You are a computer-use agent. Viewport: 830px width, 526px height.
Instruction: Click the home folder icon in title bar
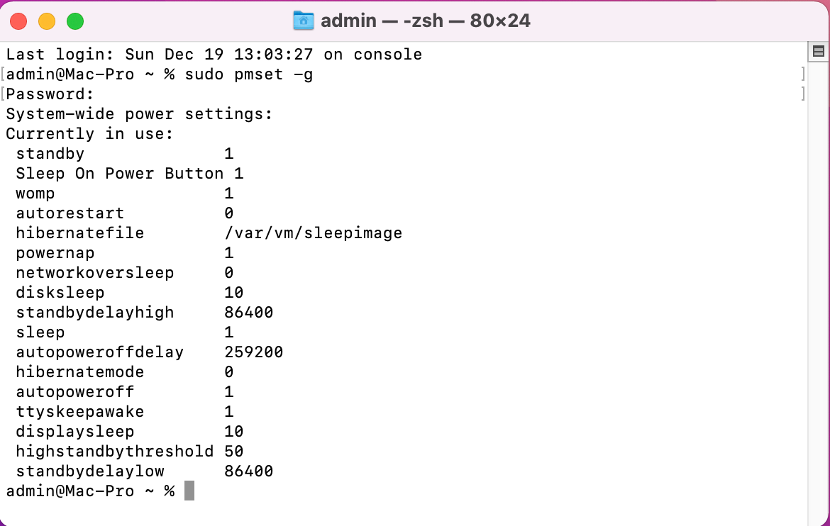[x=303, y=21]
